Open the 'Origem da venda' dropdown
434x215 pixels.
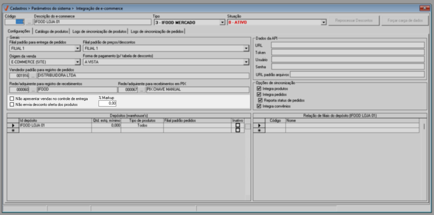[77, 62]
